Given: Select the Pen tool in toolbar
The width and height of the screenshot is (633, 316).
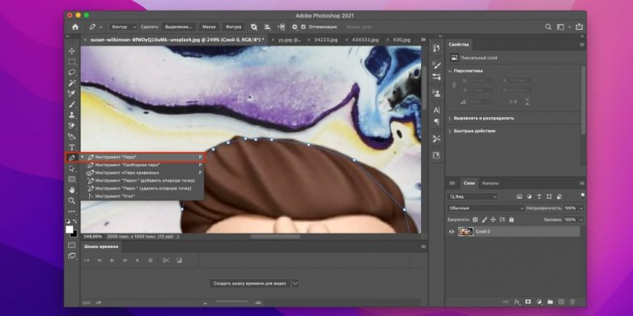Looking at the screenshot, I should coord(72,158).
